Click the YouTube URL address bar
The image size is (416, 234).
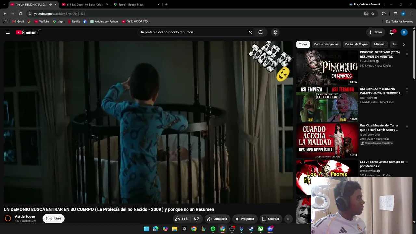195,14
